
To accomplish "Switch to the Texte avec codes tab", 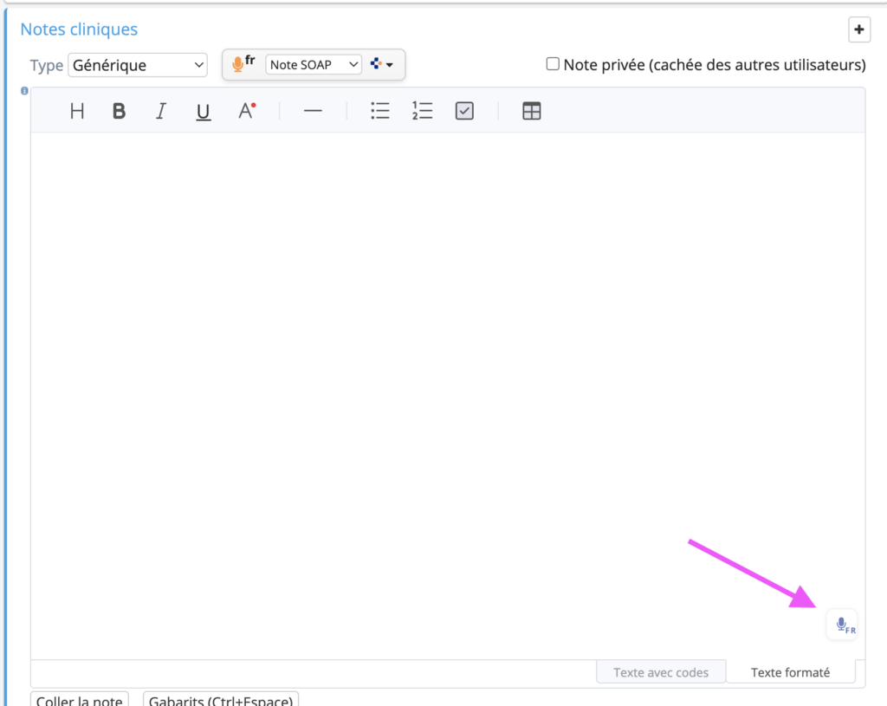I will 661,672.
